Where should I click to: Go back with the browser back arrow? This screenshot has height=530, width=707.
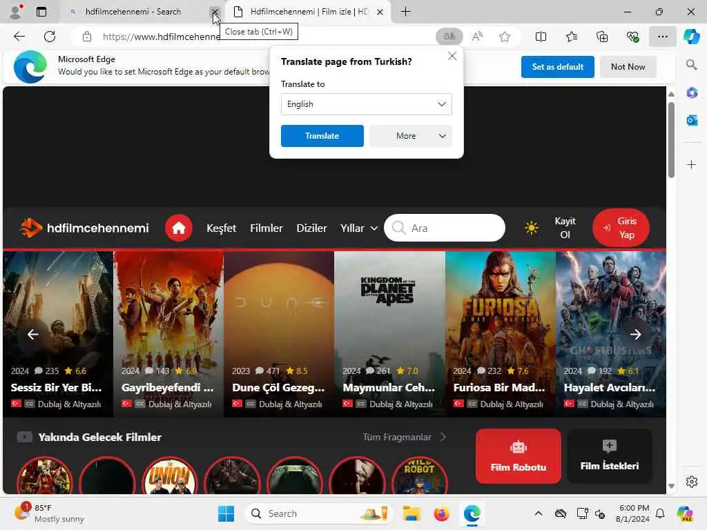click(19, 37)
